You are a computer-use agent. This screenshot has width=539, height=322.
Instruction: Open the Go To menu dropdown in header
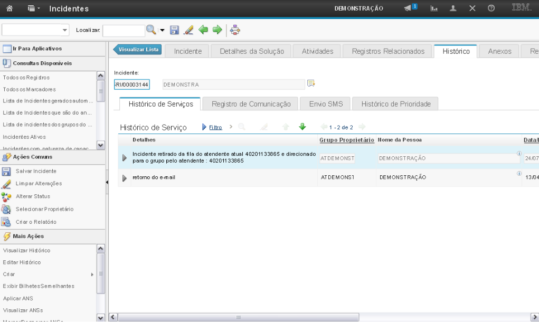tap(34, 8)
